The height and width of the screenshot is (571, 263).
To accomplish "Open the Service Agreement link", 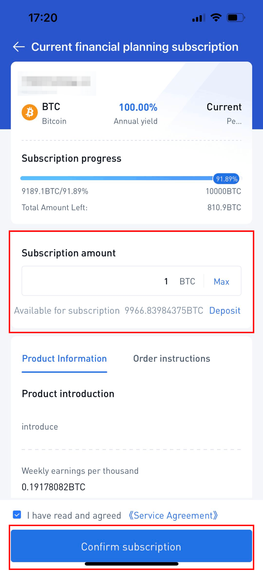I will point(173,515).
